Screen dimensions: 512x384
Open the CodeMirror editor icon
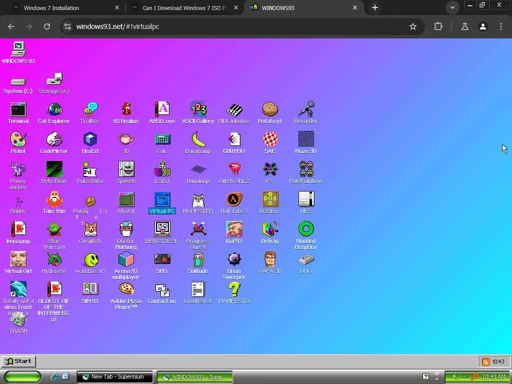[x=54, y=142]
